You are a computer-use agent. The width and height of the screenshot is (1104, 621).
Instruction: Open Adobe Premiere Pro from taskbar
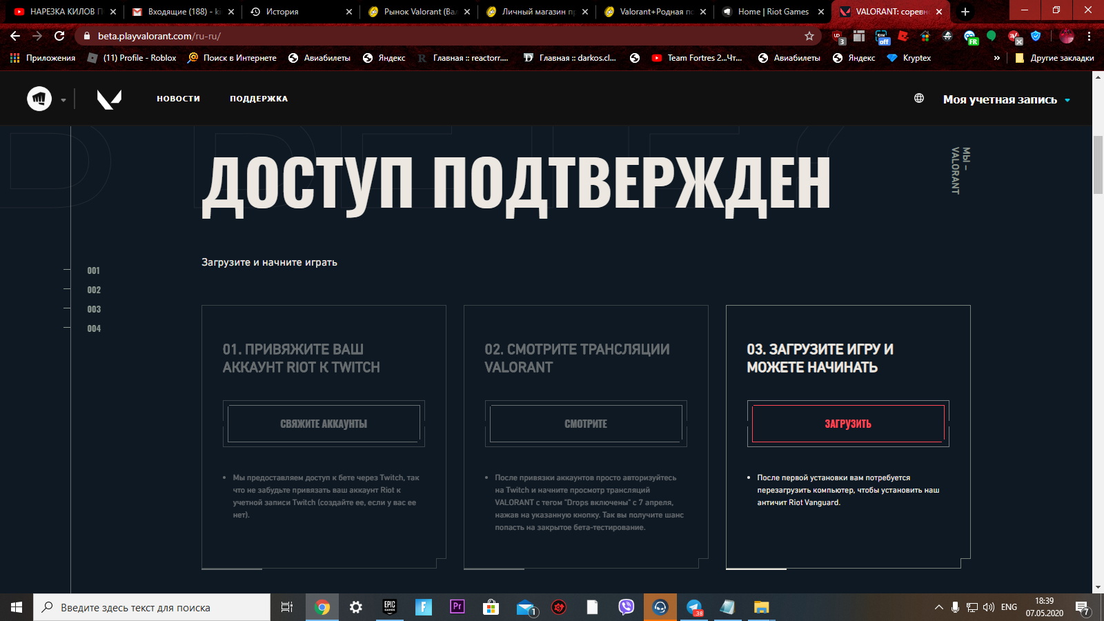[457, 607]
